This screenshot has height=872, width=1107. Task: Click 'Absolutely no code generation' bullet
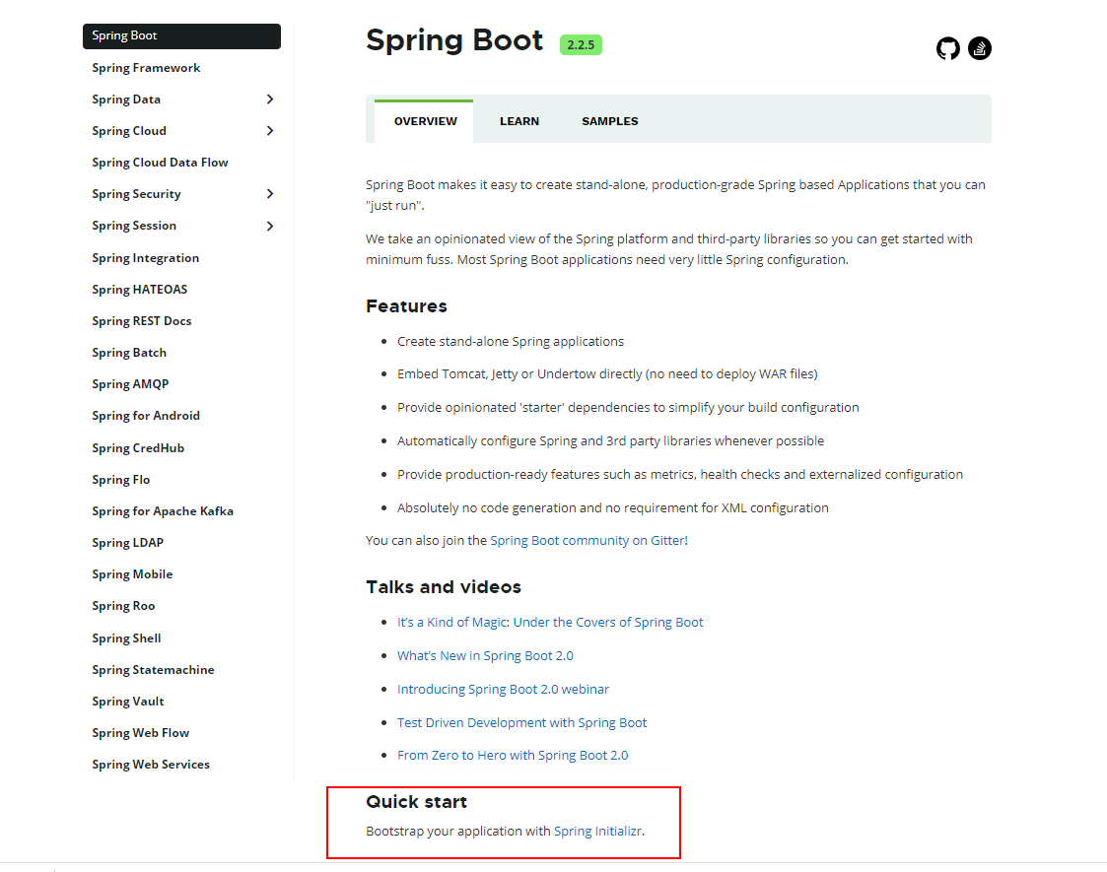point(613,508)
